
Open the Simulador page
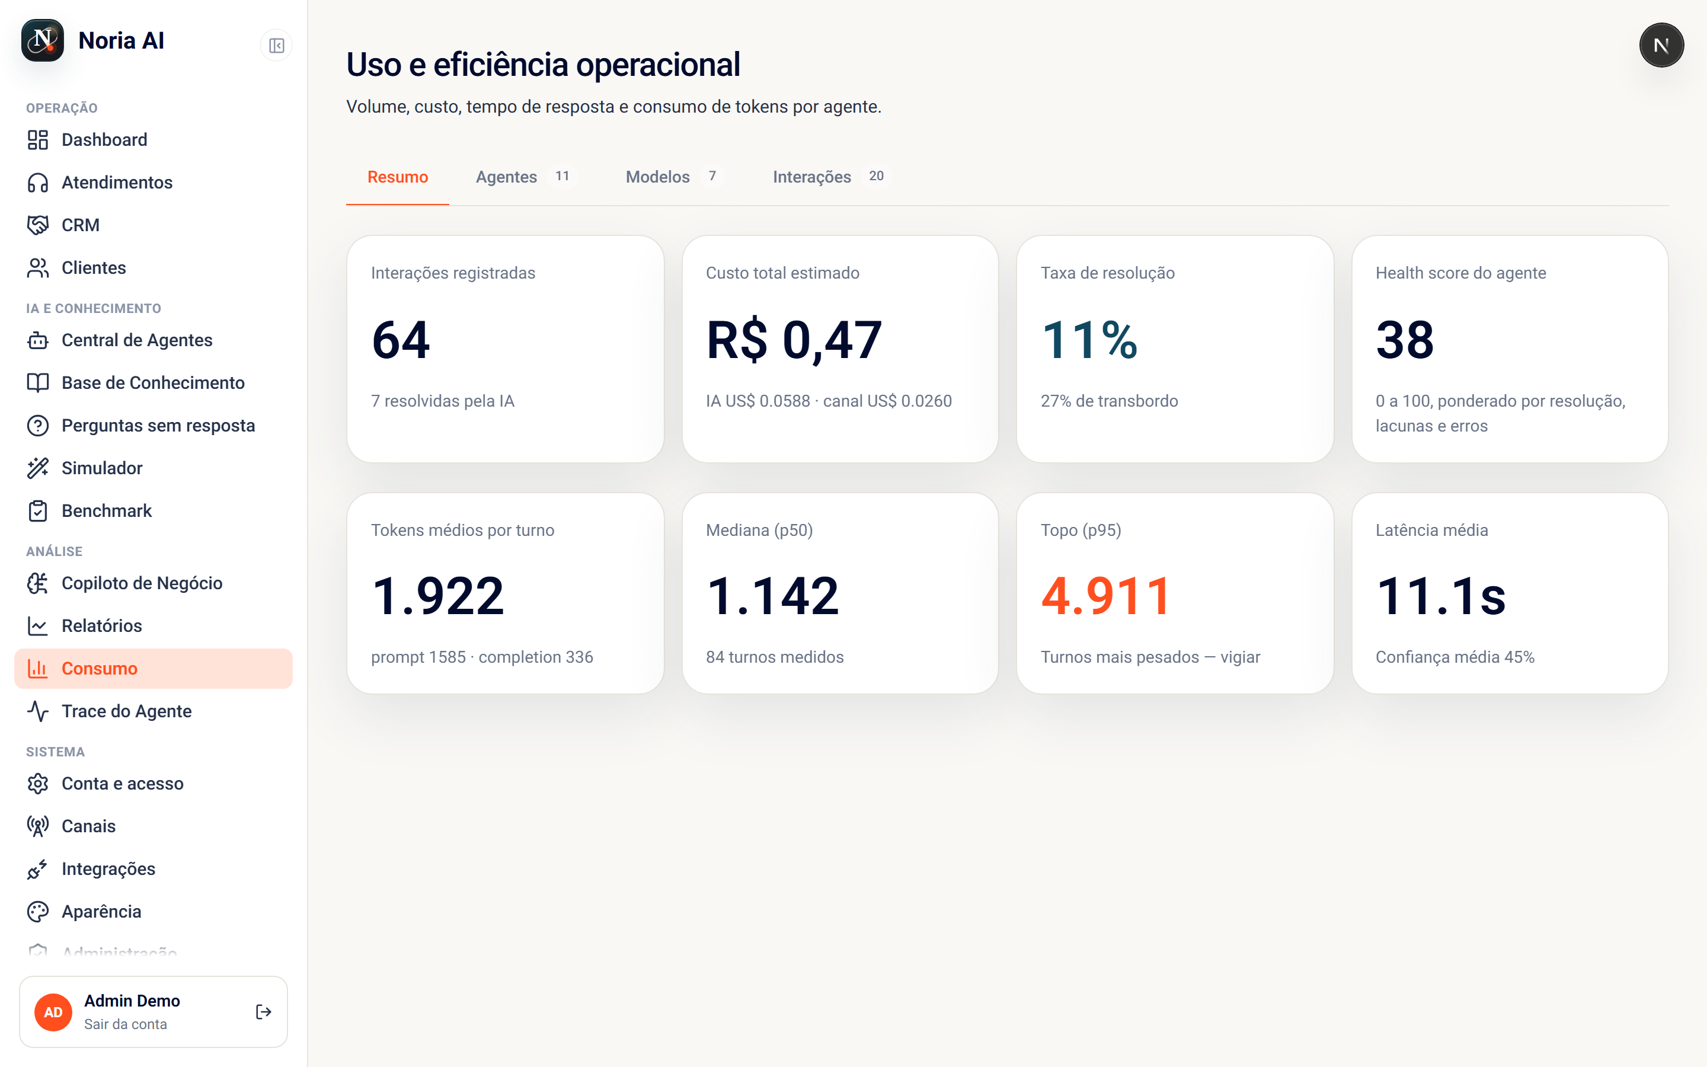153,468
